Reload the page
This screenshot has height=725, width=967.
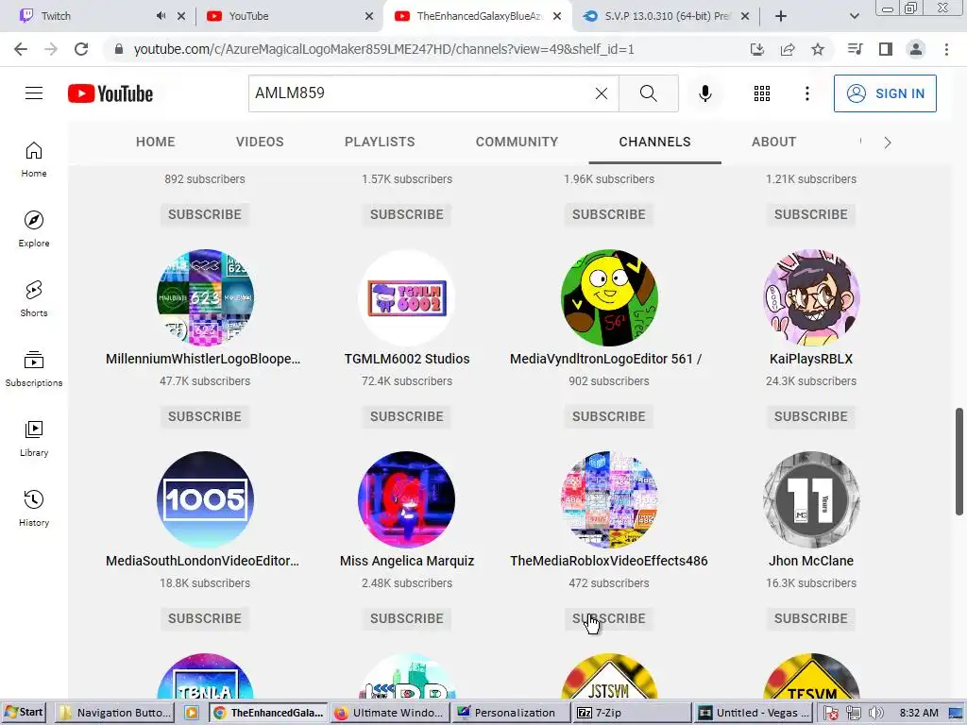coord(81,49)
